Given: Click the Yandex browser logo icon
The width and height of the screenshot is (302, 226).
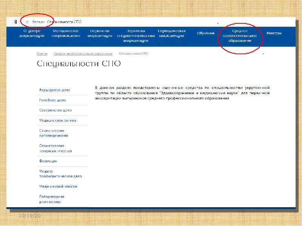Looking at the screenshot, I should (15, 22).
